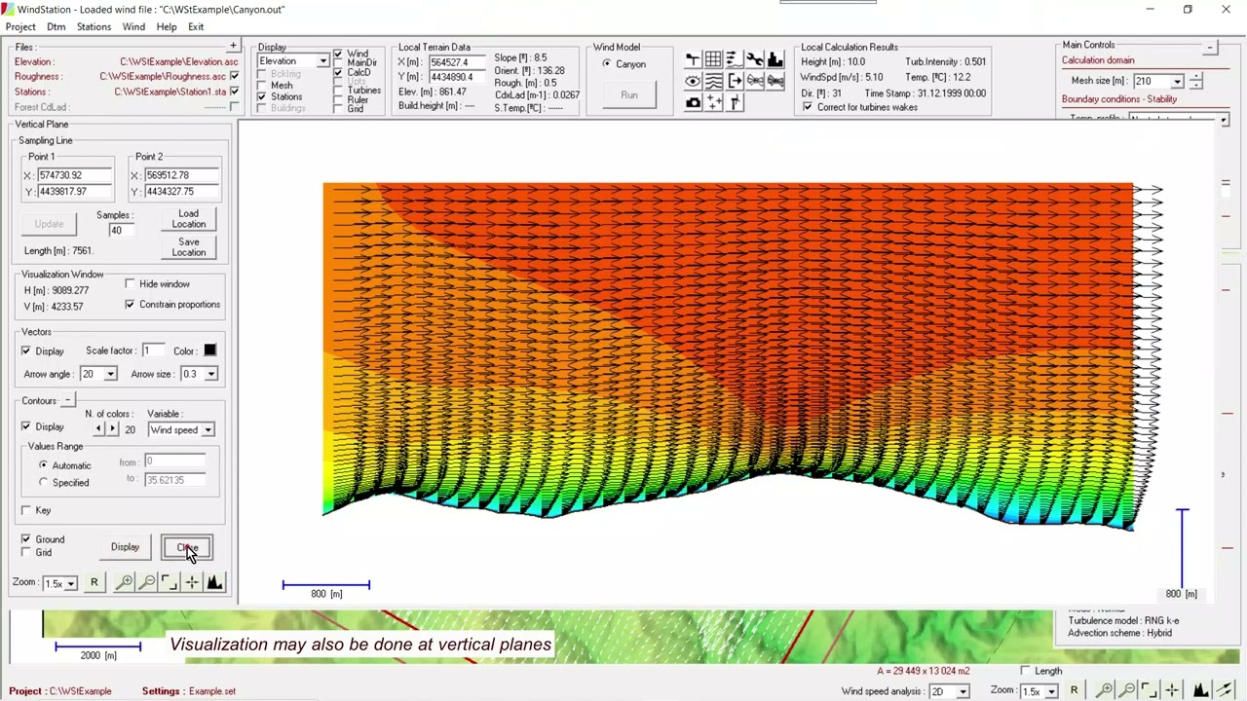Click the Save Location button
The width and height of the screenshot is (1247, 701).
pyautogui.click(x=189, y=247)
